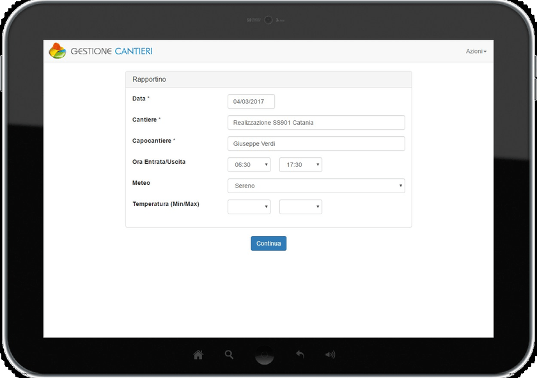This screenshot has height=378, width=537.
Task: Click the Ora Entrata/Uscita label
Action: pos(159,162)
